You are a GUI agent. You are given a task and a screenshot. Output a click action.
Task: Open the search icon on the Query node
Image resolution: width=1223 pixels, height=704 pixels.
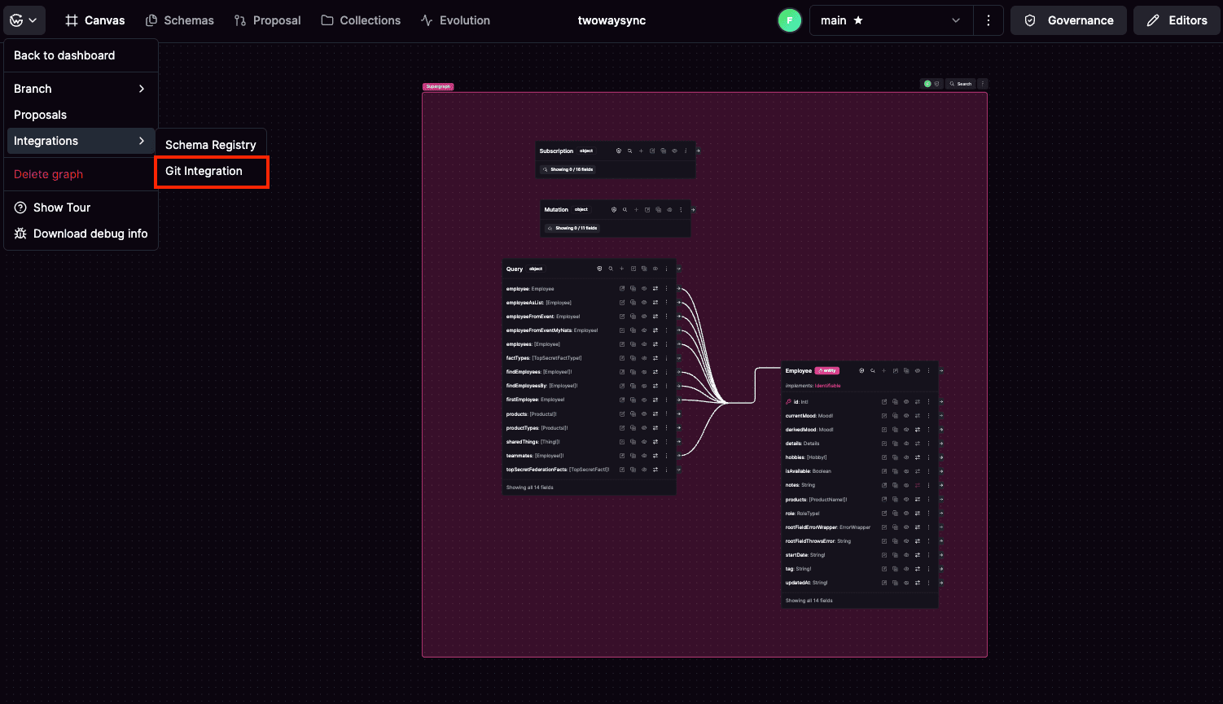tap(610, 269)
